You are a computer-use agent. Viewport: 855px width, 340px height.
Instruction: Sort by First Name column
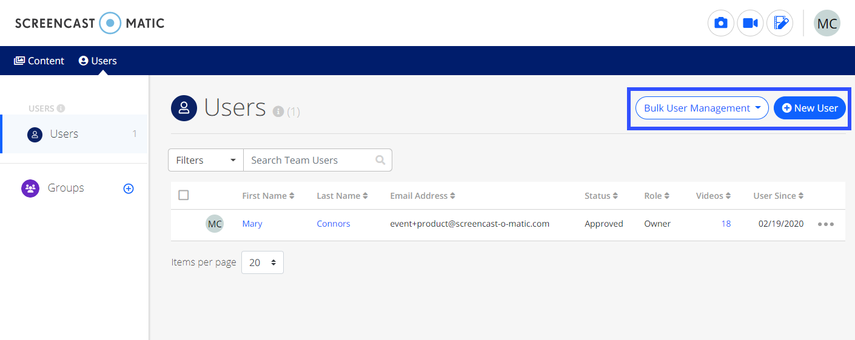tap(268, 196)
